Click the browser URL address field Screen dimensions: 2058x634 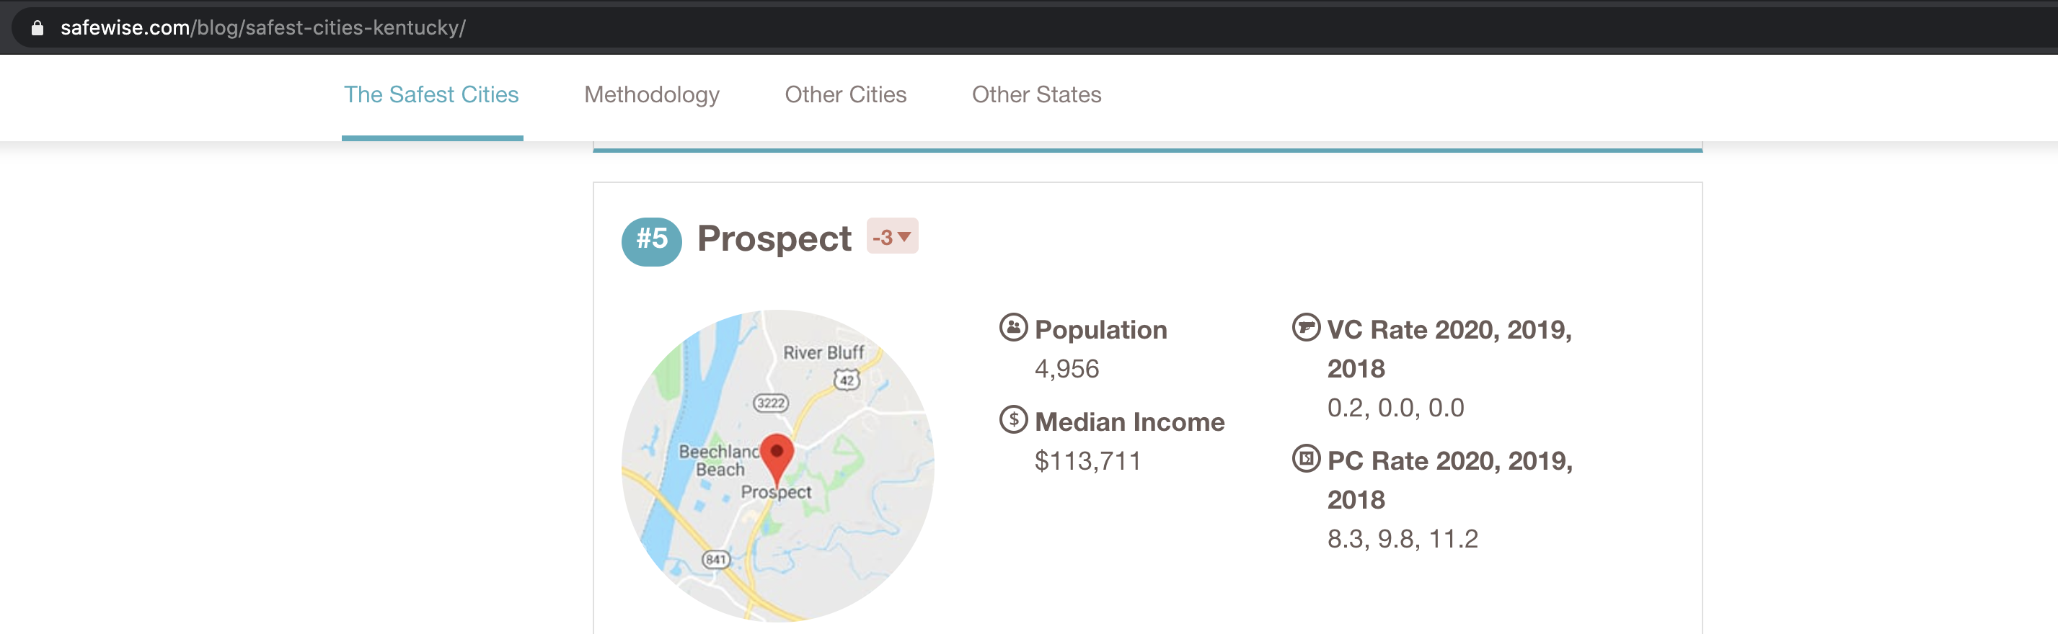(x=639, y=28)
